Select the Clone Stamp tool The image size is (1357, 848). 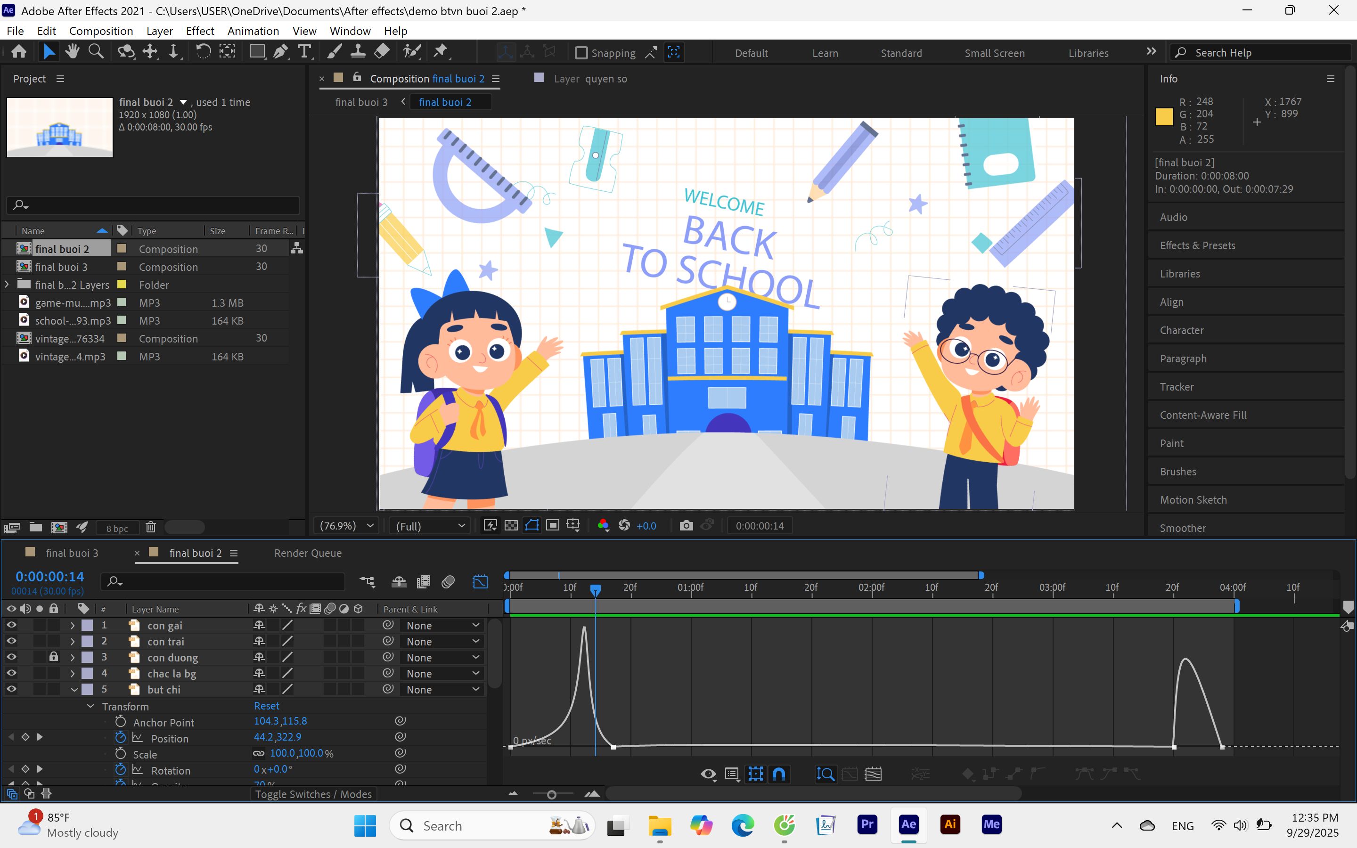coord(358,52)
